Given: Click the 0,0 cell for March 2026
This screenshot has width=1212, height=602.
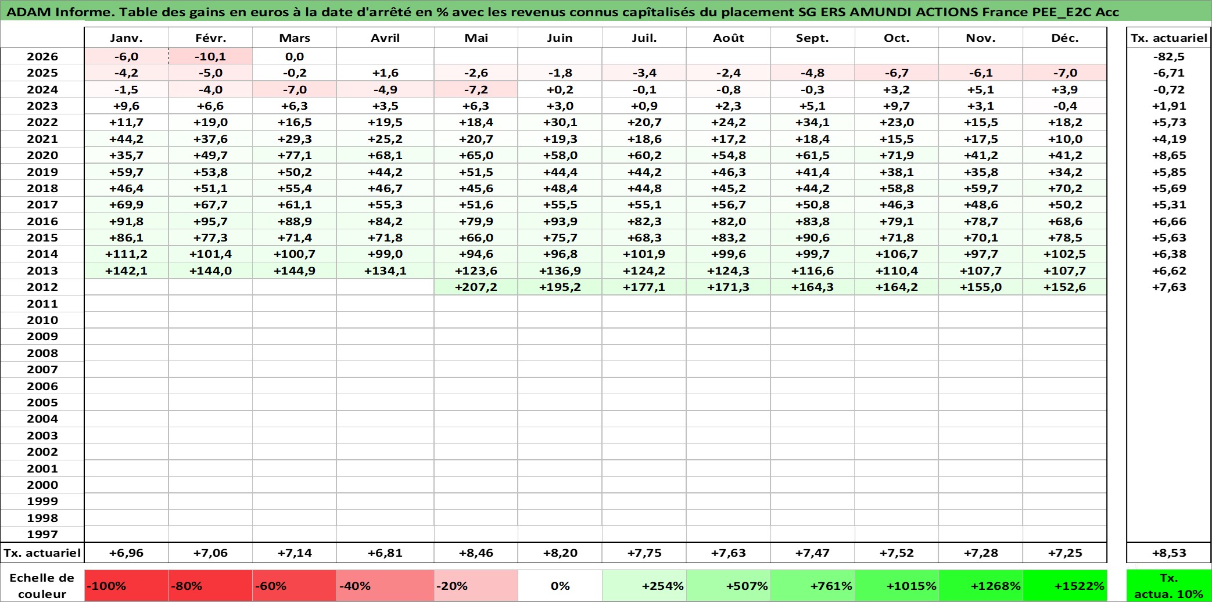Looking at the screenshot, I should (x=295, y=56).
